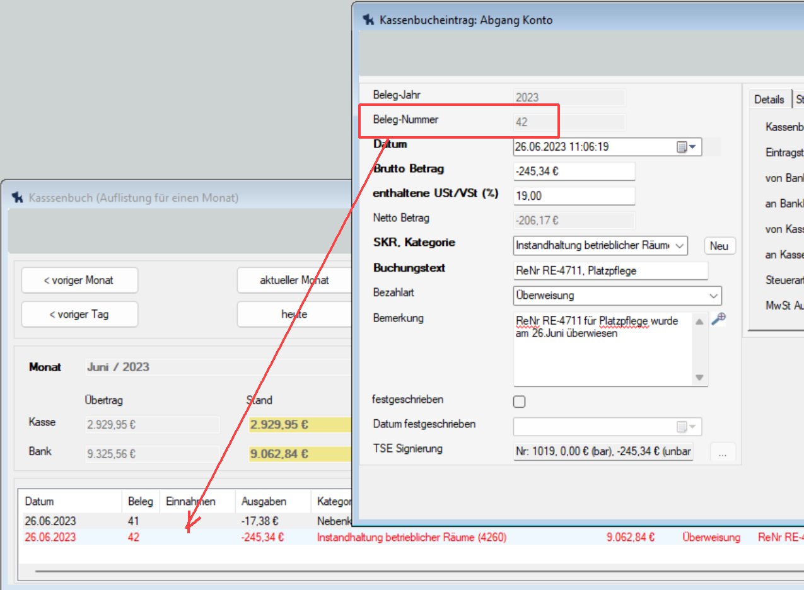Open the calendar picker in the Datum field
The image size is (804, 590).
coord(682,147)
